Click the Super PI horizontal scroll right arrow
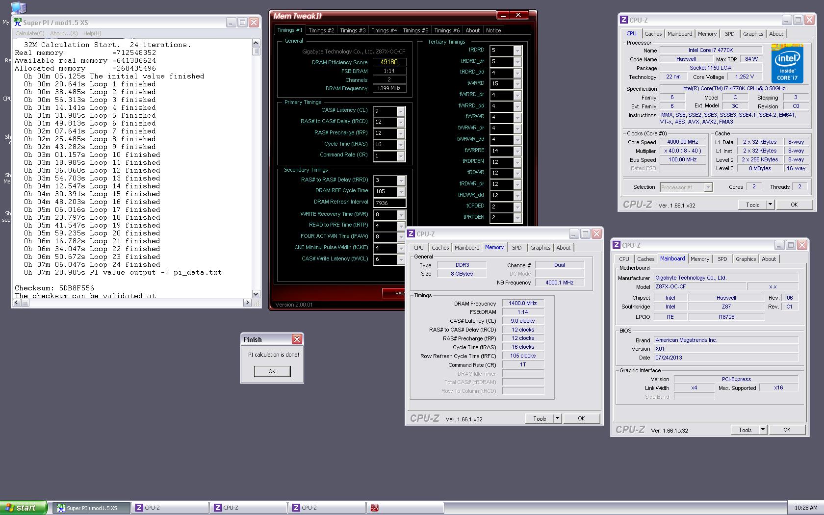The image size is (824, 515). click(x=247, y=303)
